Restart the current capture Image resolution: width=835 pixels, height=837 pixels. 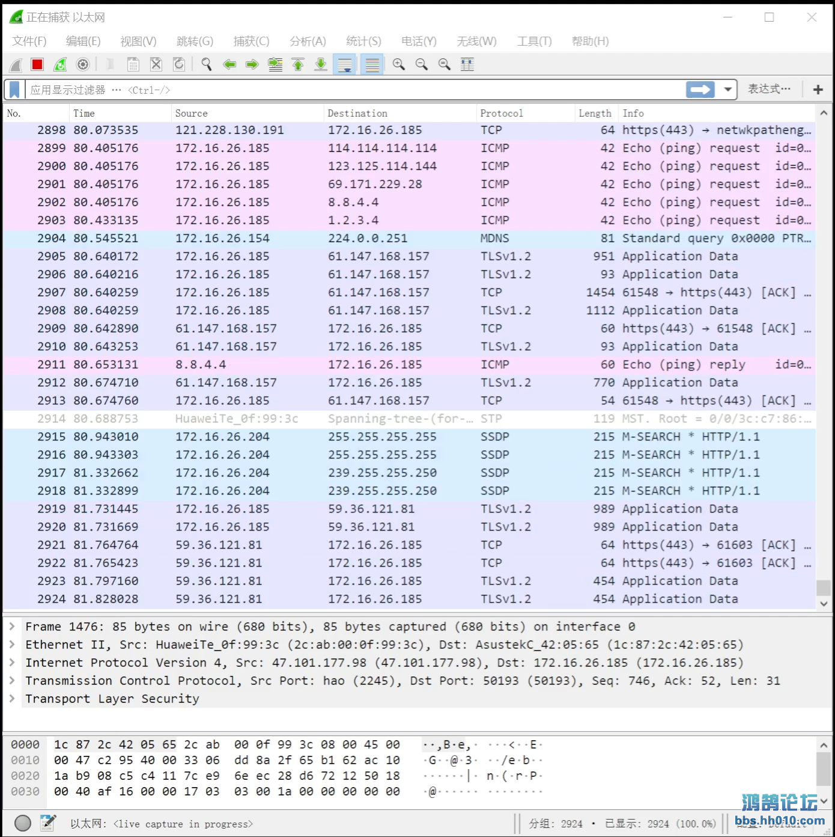tap(60, 64)
